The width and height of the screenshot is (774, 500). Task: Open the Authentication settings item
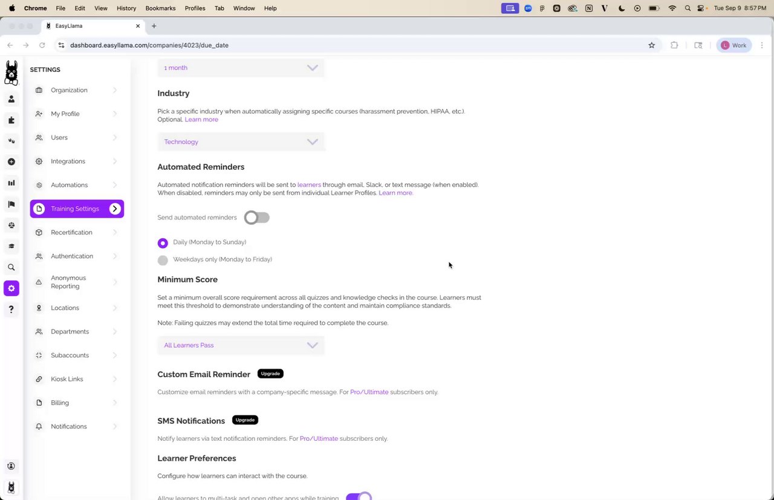[x=77, y=256]
